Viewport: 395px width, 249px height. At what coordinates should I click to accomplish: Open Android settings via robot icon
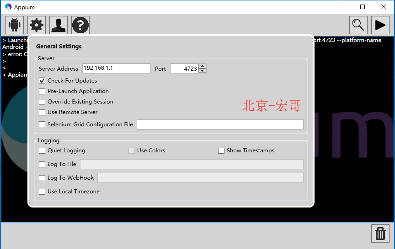tap(15, 25)
